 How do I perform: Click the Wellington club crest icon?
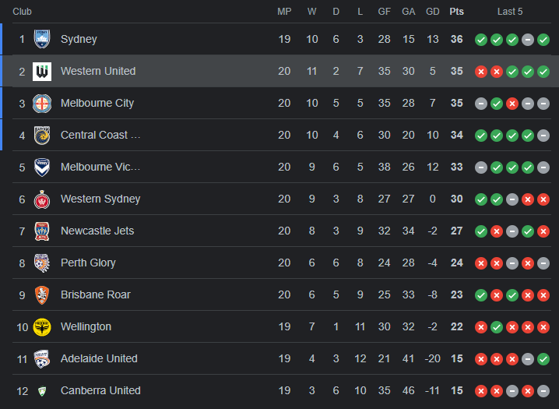click(42, 326)
